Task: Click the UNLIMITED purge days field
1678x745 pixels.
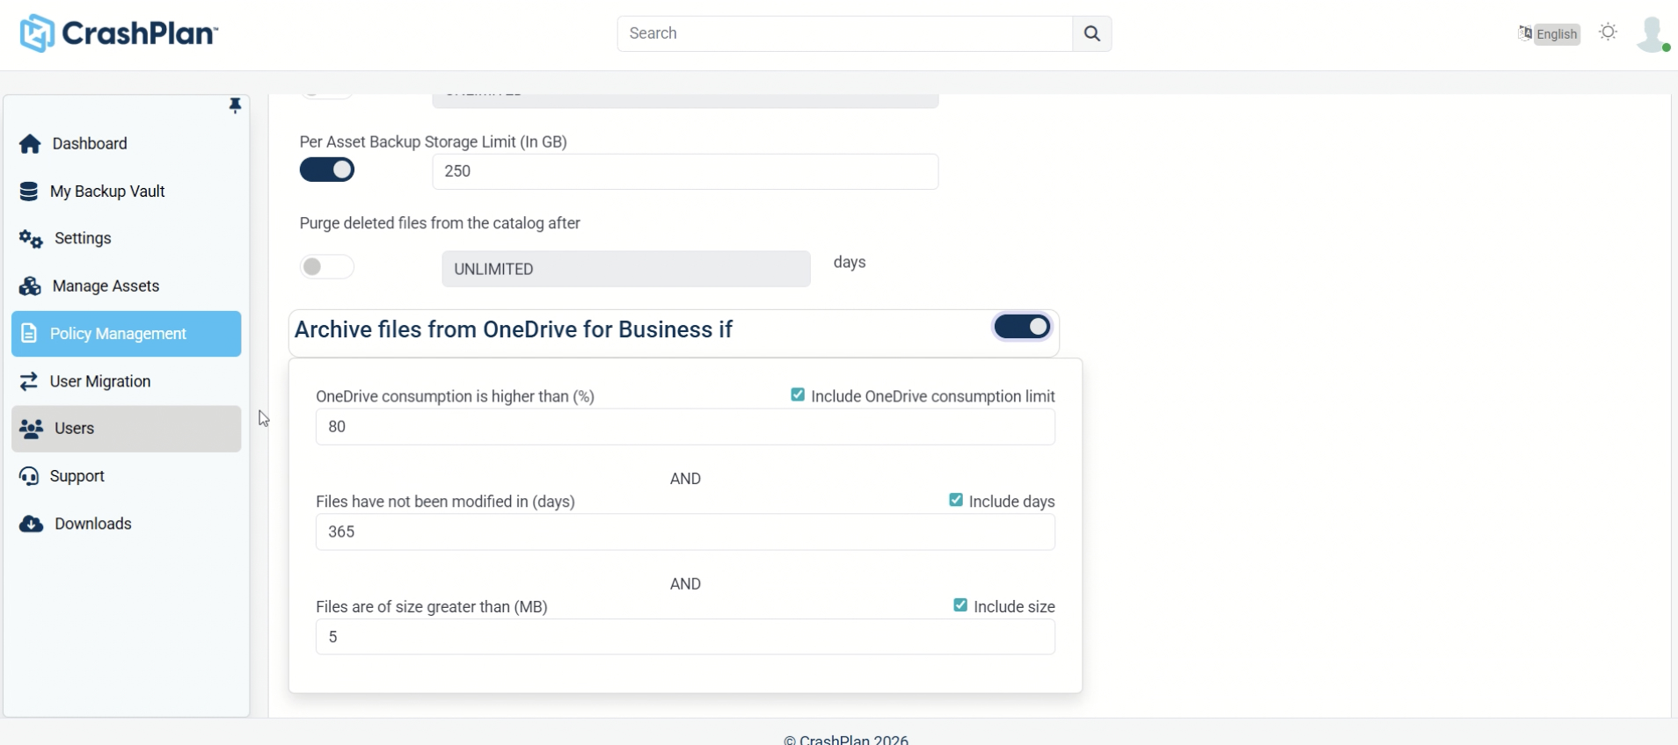Action: tap(626, 269)
